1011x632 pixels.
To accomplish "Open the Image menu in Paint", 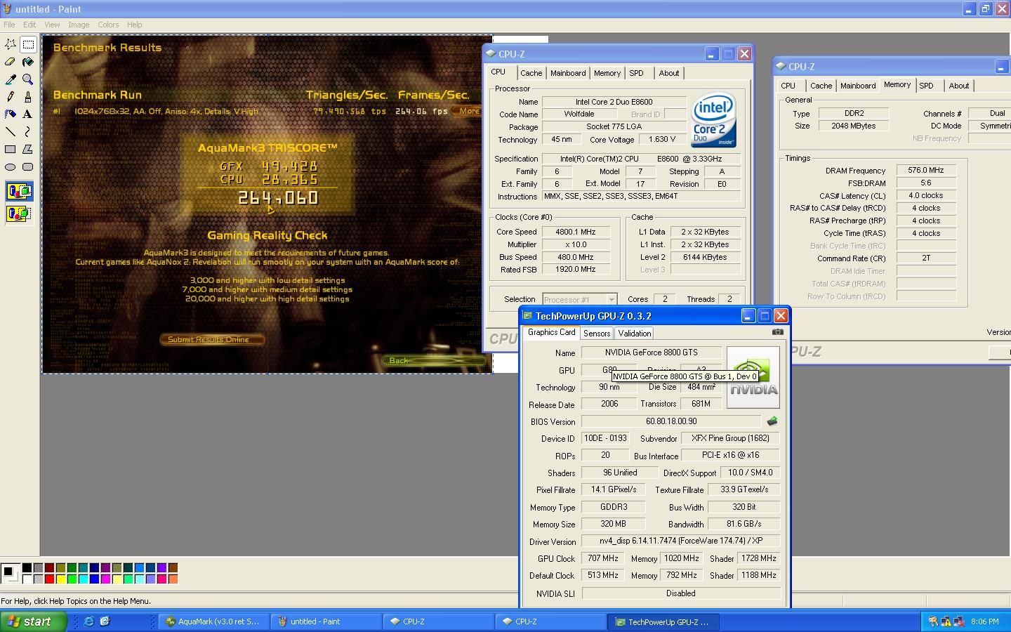I will pos(79,25).
